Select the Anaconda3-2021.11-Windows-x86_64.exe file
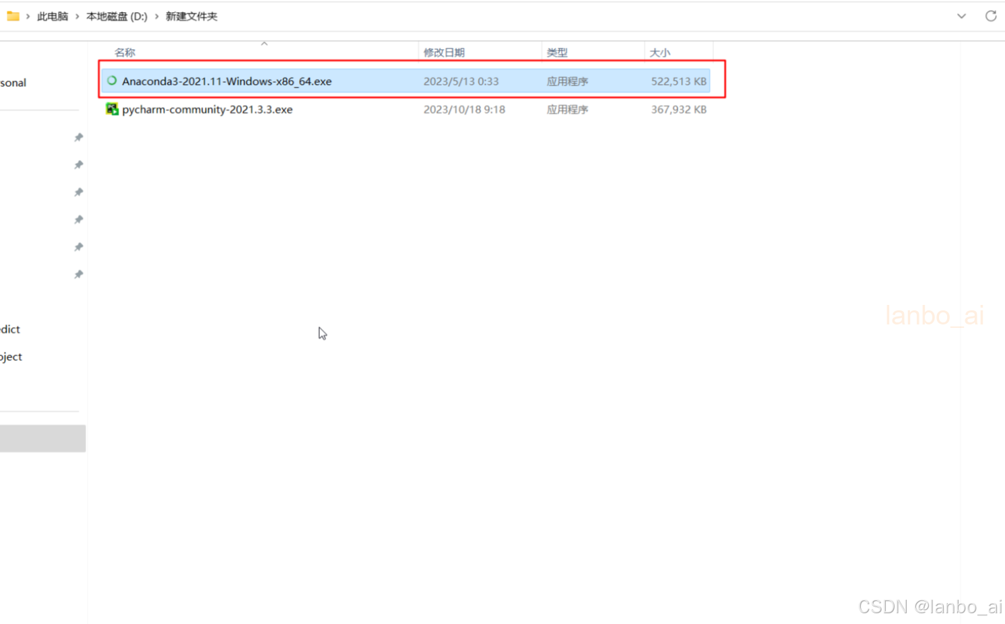 226,81
